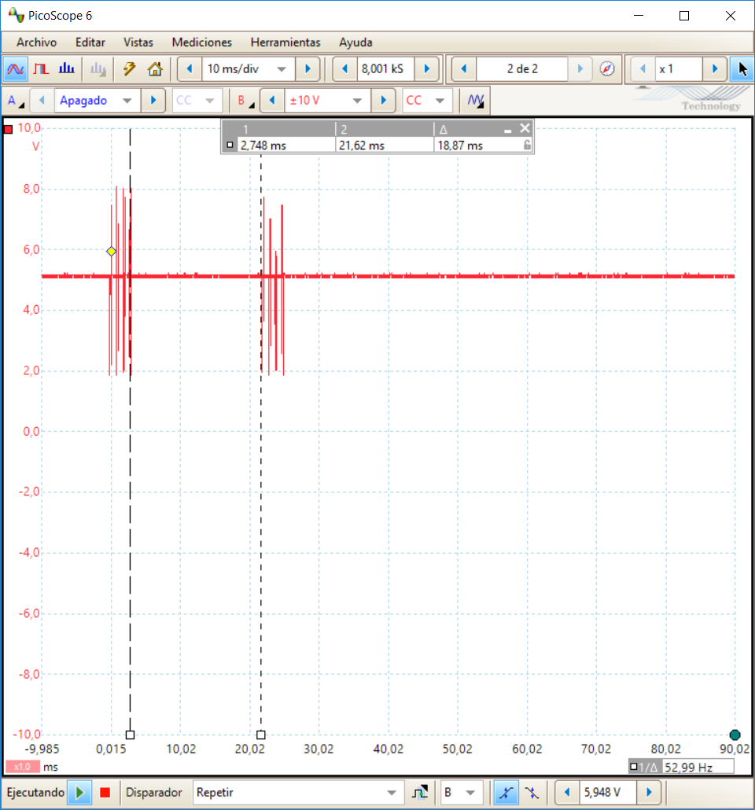Viewport: 755px width, 810px height.
Task: Maximize the PicoScope 6 window
Action: pos(684,16)
